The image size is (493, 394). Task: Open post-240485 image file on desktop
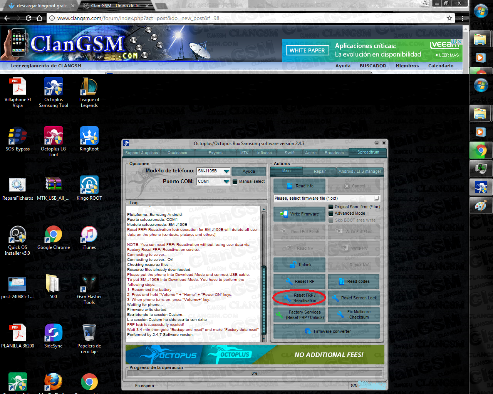18,287
